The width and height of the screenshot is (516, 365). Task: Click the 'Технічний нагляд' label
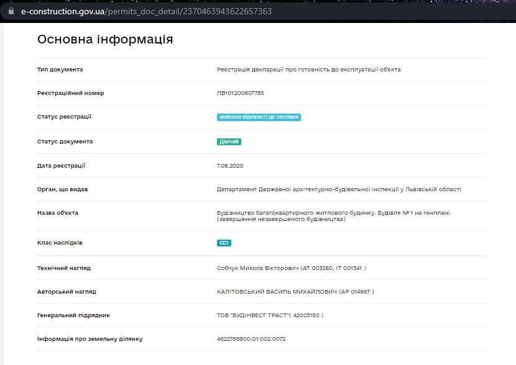63,268
